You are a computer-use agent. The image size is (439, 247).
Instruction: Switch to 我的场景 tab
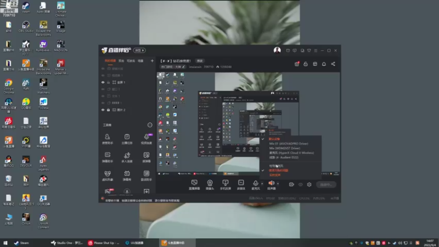pyautogui.click(x=110, y=61)
